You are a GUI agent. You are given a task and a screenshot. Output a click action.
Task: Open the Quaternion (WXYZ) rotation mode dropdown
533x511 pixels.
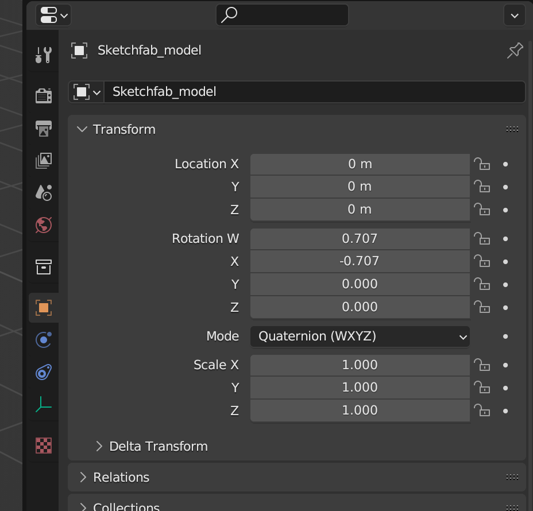[x=360, y=336]
